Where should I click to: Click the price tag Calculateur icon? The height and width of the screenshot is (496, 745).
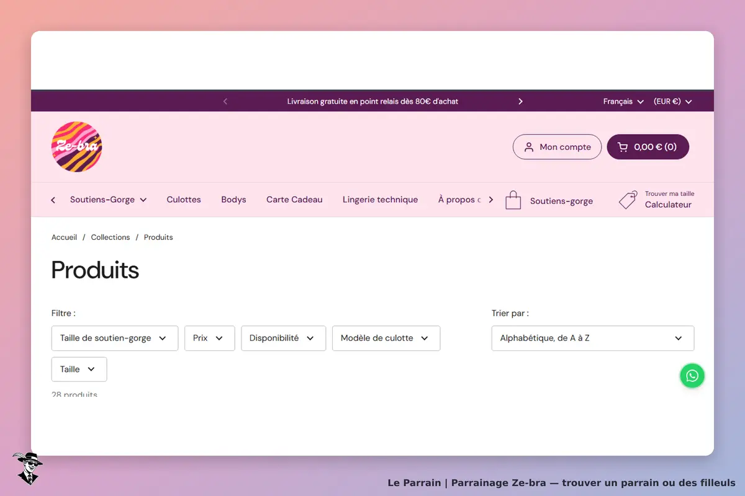point(628,200)
